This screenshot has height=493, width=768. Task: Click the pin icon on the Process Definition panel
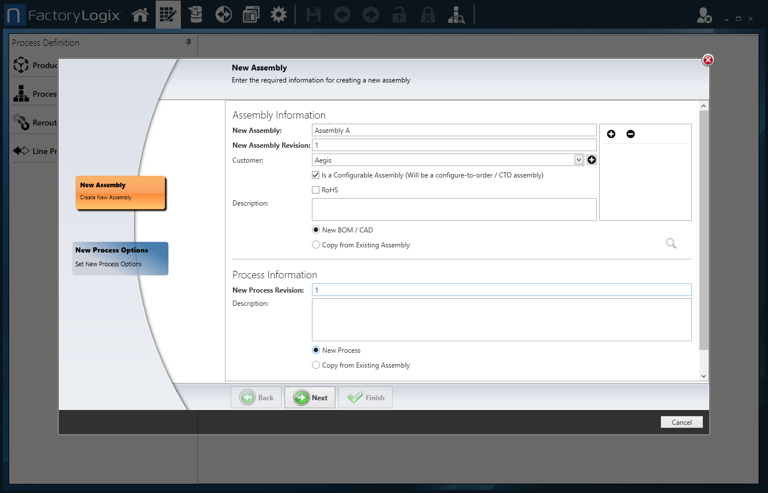tap(188, 42)
